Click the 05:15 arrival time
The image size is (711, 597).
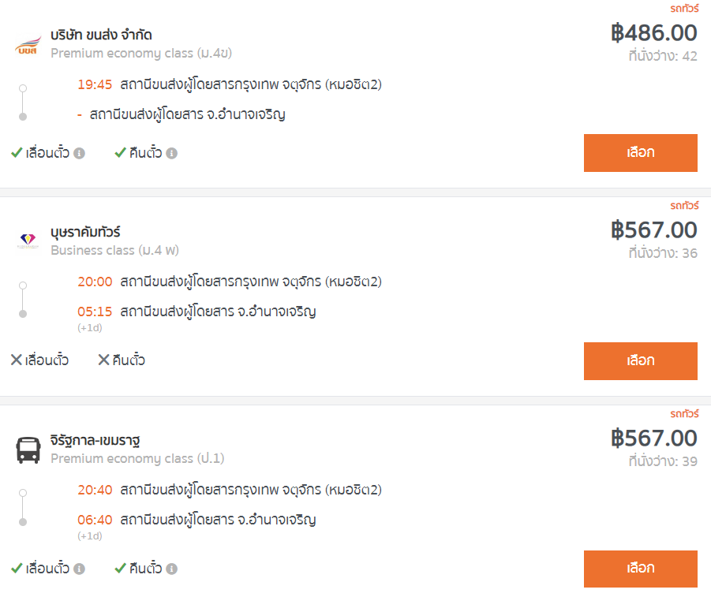(x=95, y=312)
